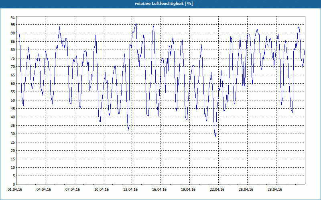The width and height of the screenshot is (321, 200).
Task: Click the 30 y-axis label
Action: [13, 134]
